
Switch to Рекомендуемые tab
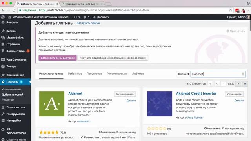tap(117, 74)
